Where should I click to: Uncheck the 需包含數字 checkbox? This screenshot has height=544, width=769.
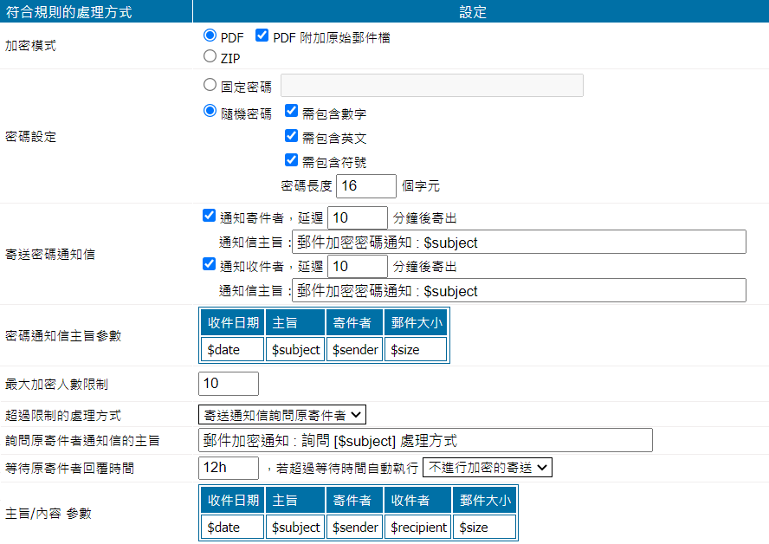pyautogui.click(x=292, y=113)
